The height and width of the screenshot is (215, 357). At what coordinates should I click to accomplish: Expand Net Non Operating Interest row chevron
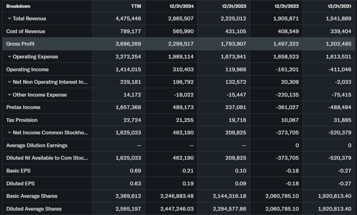[9, 82]
